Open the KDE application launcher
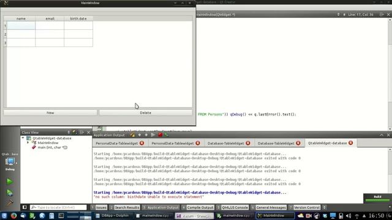The image size is (392, 220). (4, 216)
